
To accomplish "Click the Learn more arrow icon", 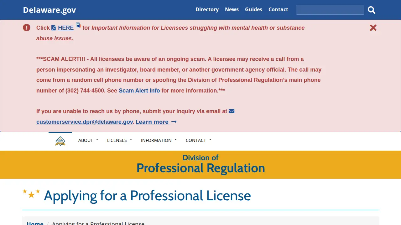I will (x=174, y=122).
